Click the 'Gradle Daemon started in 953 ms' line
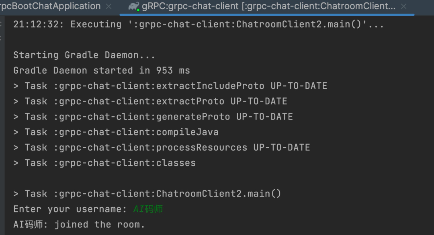The width and height of the screenshot is (434, 235). [102, 71]
